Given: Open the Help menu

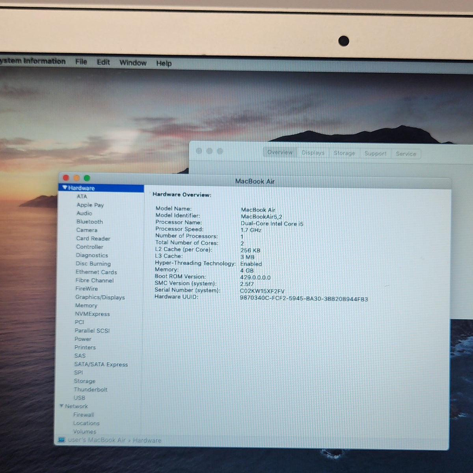Looking at the screenshot, I should point(164,63).
